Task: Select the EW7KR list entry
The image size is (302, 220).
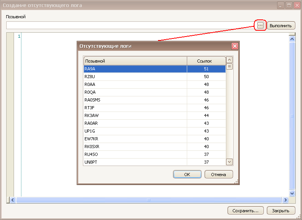Action: coord(135,139)
